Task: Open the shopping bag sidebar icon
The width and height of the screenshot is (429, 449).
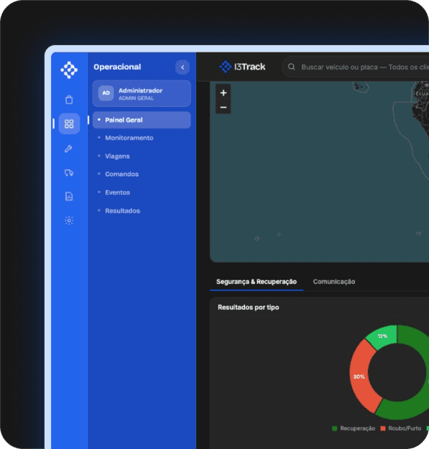Action: coord(69,100)
